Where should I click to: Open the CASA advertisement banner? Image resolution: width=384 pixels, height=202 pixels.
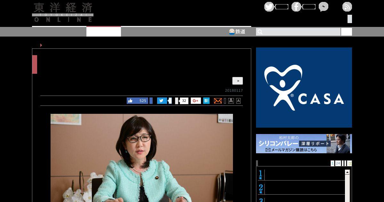coord(304,88)
